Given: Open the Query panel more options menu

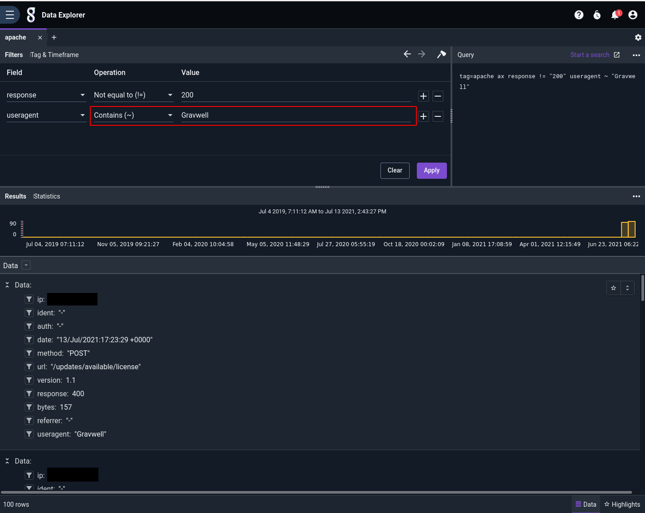Looking at the screenshot, I should tap(636, 55).
